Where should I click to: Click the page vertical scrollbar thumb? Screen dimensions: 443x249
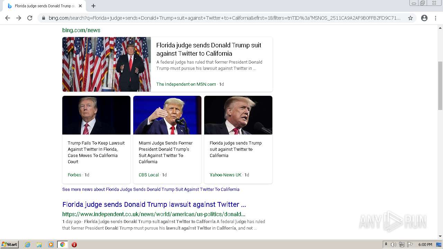440,86
